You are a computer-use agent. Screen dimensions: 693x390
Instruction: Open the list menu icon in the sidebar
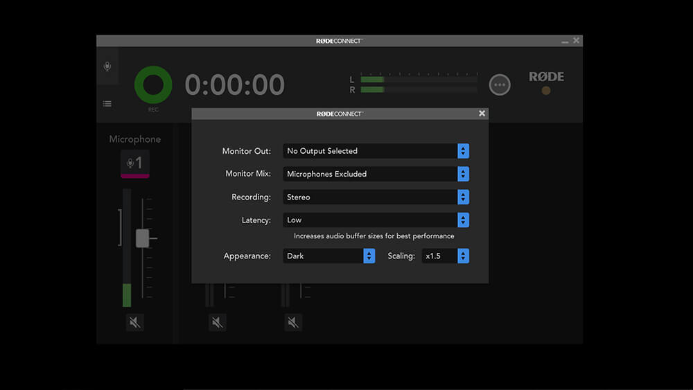107,104
